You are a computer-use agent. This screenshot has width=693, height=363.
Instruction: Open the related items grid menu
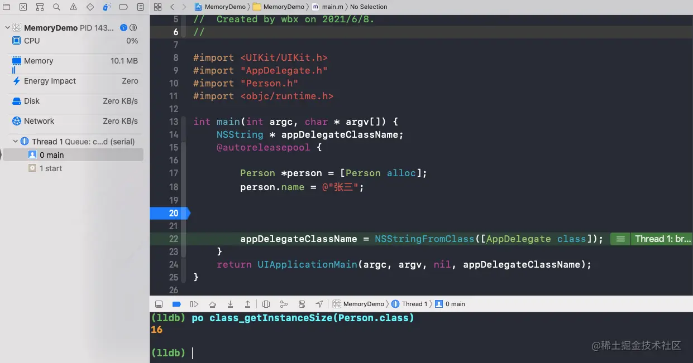[x=157, y=7]
